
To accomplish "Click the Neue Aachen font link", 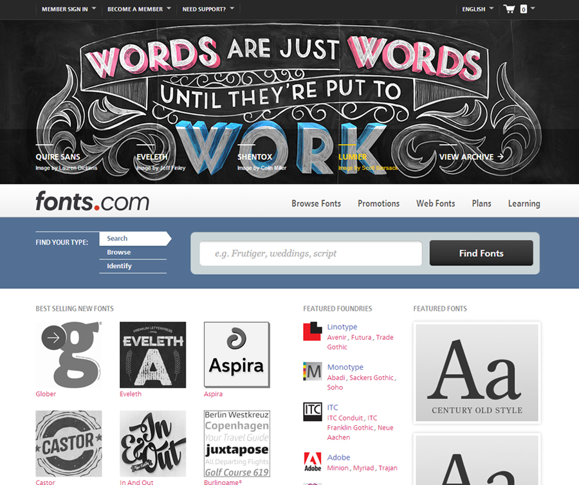I will (360, 432).
